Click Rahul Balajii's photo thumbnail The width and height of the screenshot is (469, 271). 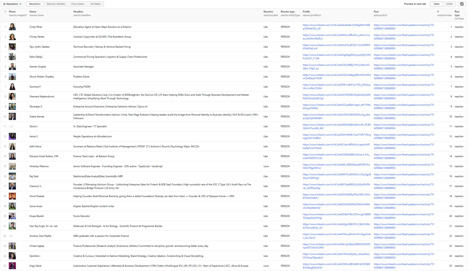point(12,57)
